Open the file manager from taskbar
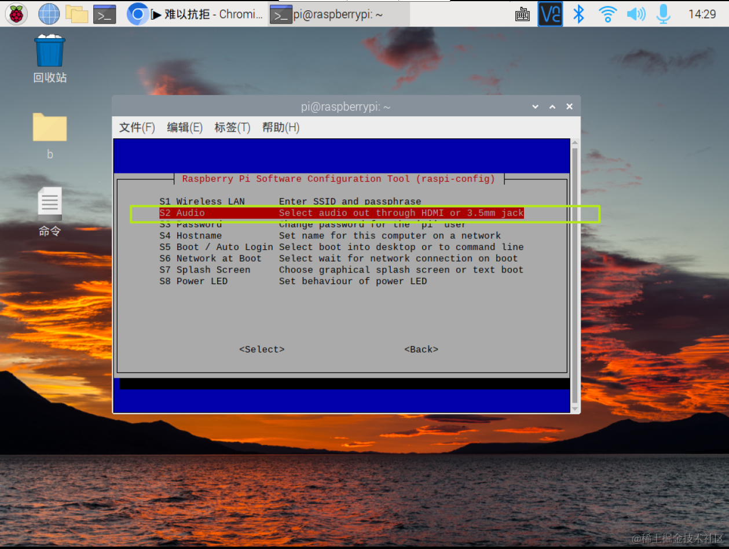Image resolution: width=729 pixels, height=549 pixels. click(76, 14)
